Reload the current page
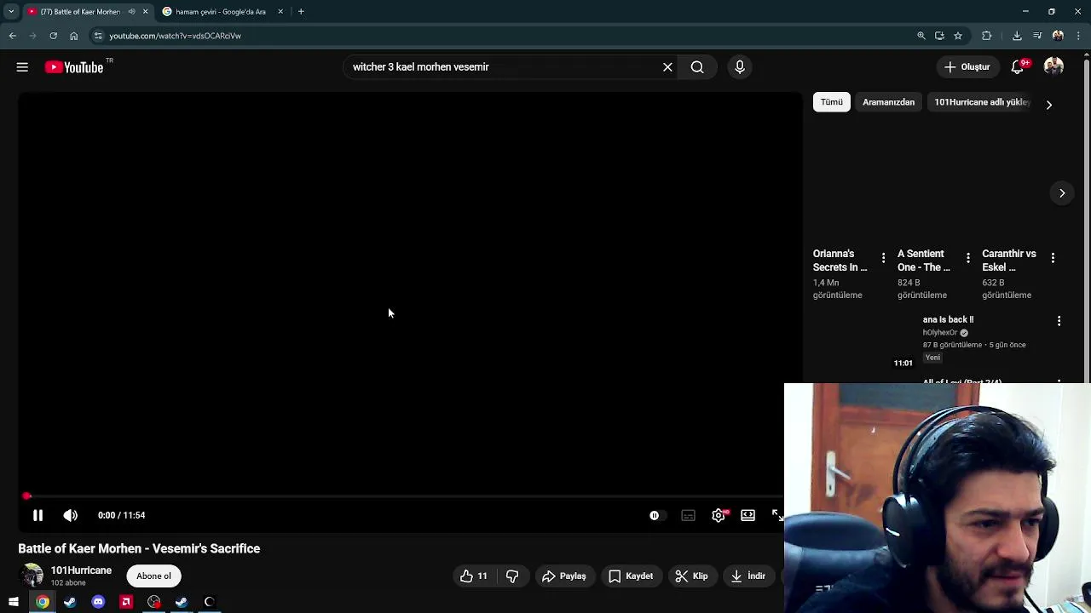Image resolution: width=1091 pixels, height=613 pixels. pyautogui.click(x=53, y=36)
